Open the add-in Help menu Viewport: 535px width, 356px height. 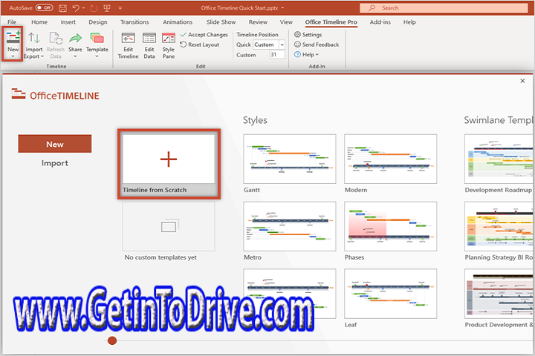[306, 54]
